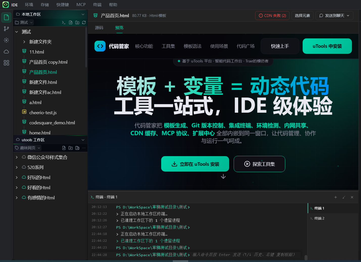The width and height of the screenshot is (361, 262).
Task: Open 模板语法 nav link in preview
Action: (x=192, y=46)
